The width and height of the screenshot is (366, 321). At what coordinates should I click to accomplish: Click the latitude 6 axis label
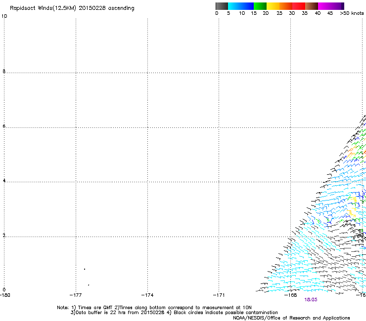(4, 126)
